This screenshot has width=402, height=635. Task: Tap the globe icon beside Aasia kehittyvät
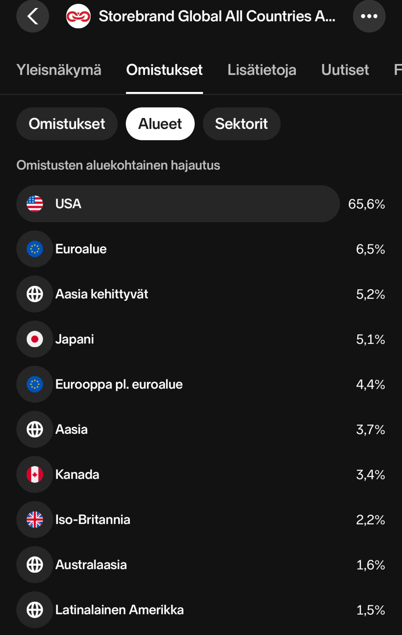(x=35, y=294)
